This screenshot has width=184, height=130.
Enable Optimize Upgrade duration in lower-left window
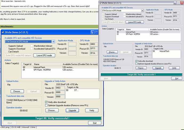point(46,105)
